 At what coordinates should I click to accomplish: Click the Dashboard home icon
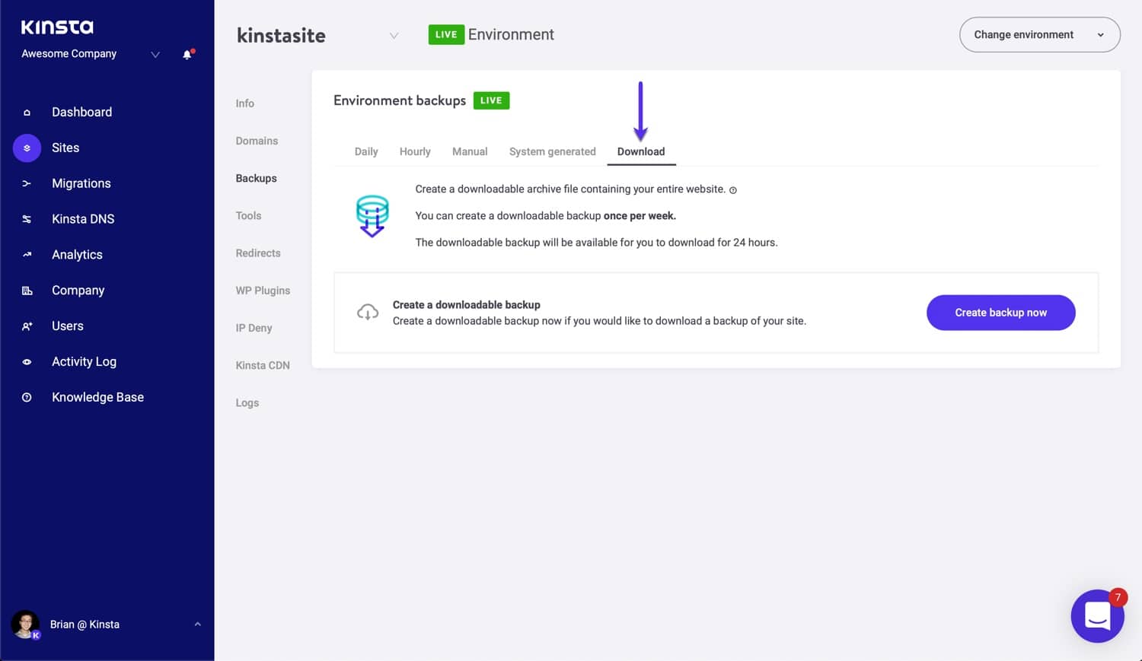27,113
